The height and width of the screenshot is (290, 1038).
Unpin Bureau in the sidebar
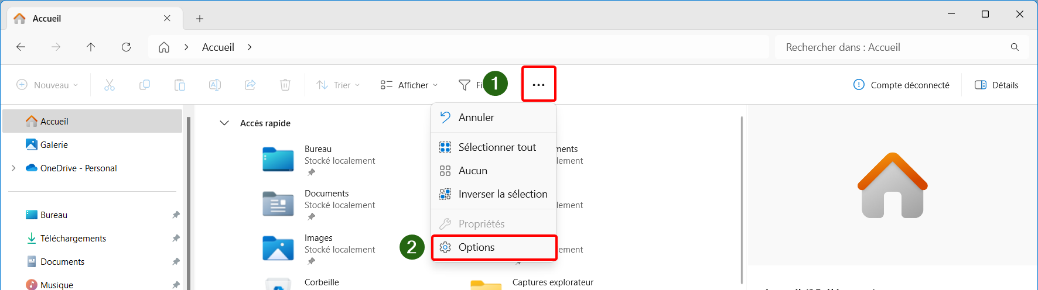(176, 215)
